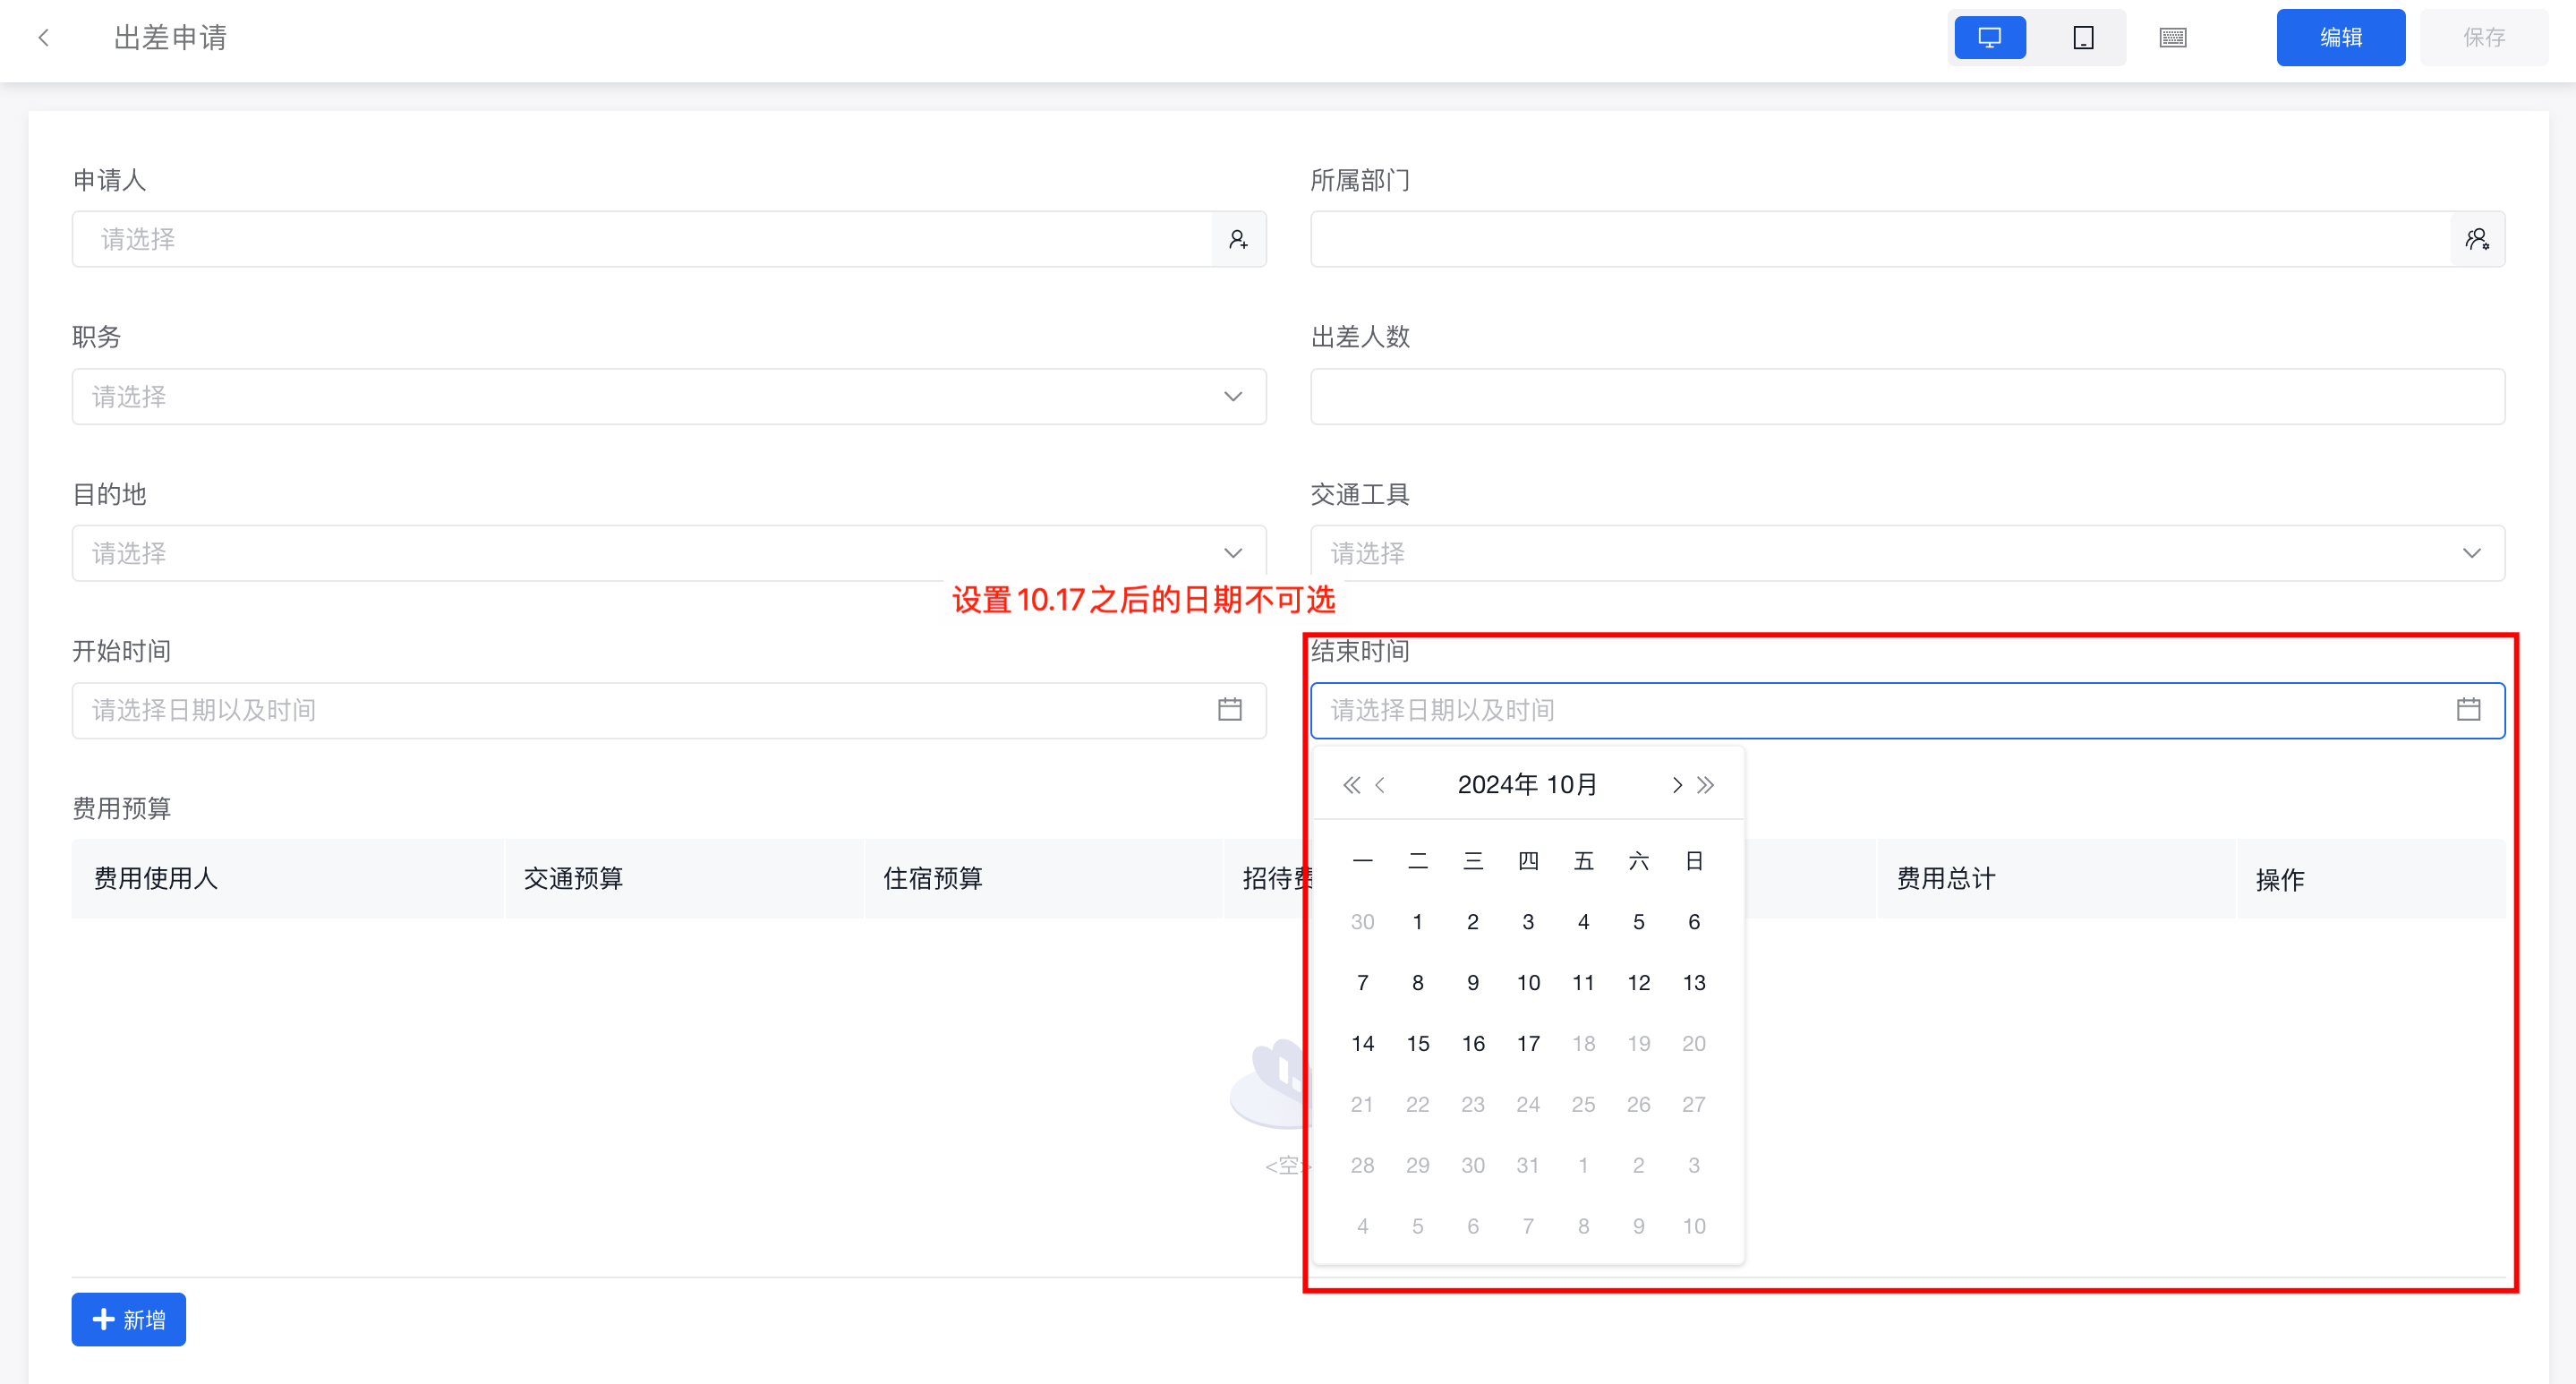
Task: Choose date 6 in first calendar row
Action: point(1694,922)
